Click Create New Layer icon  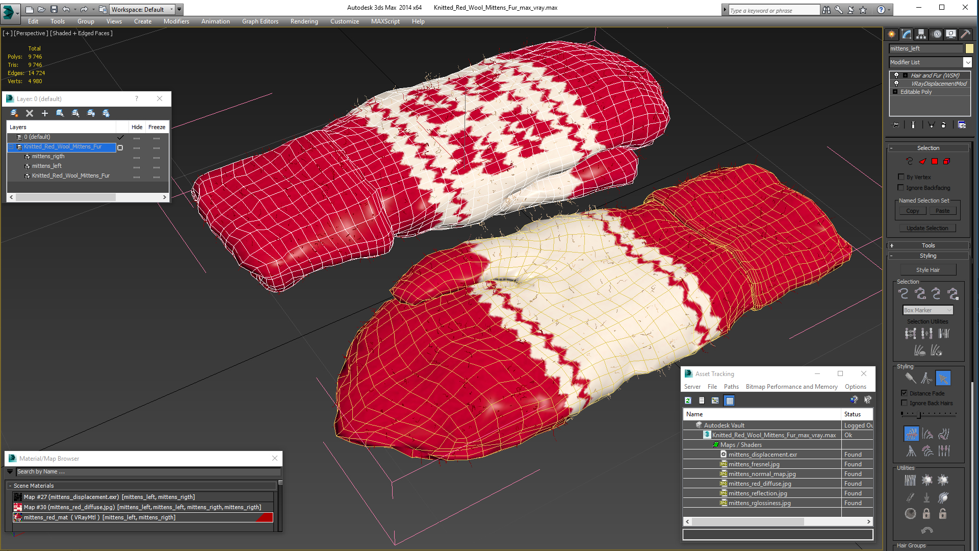(x=14, y=113)
